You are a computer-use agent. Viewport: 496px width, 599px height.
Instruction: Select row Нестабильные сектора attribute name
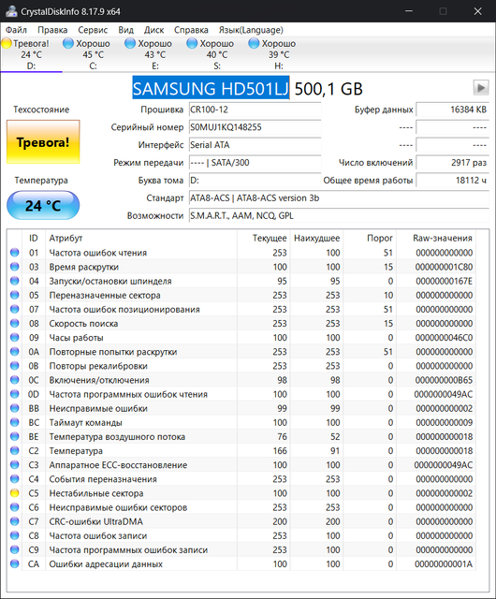pos(96,493)
